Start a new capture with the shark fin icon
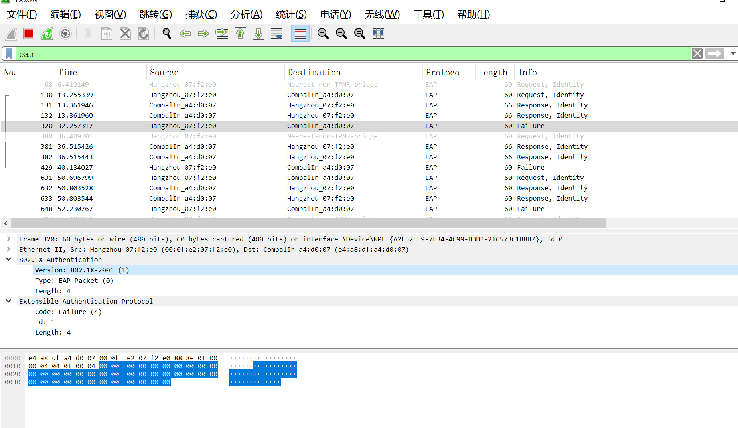738x428 pixels. coord(11,34)
